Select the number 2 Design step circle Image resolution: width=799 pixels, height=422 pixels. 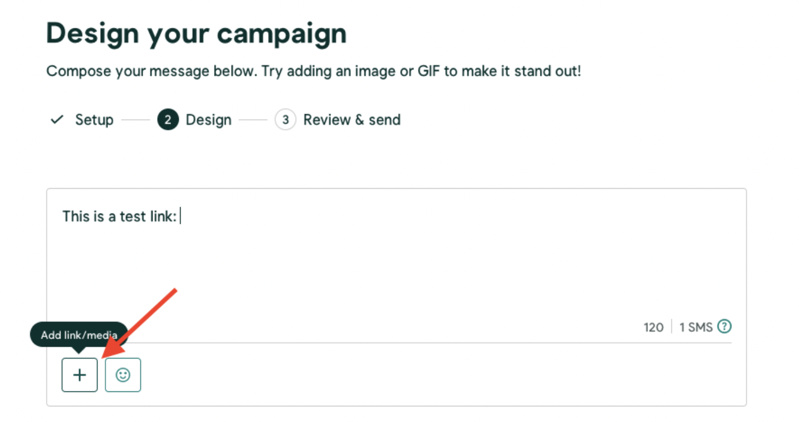pyautogui.click(x=168, y=120)
